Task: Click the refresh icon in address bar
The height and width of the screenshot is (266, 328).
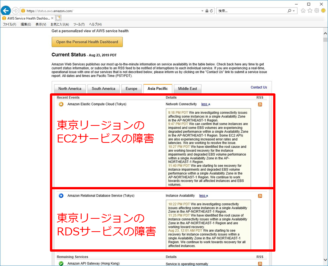Action: point(211,11)
